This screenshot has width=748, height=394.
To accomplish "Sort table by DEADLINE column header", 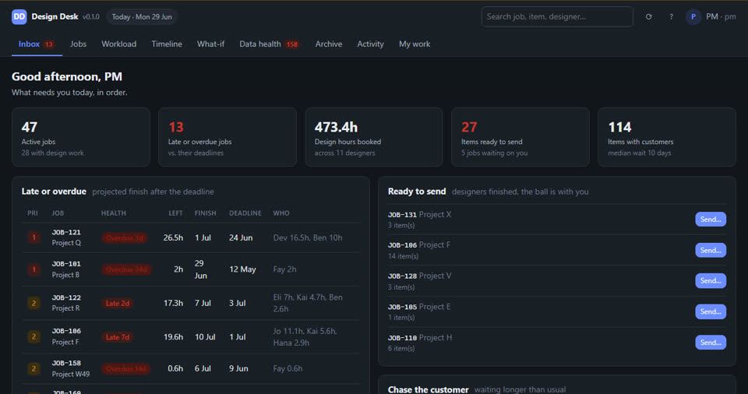I will 245,213.
